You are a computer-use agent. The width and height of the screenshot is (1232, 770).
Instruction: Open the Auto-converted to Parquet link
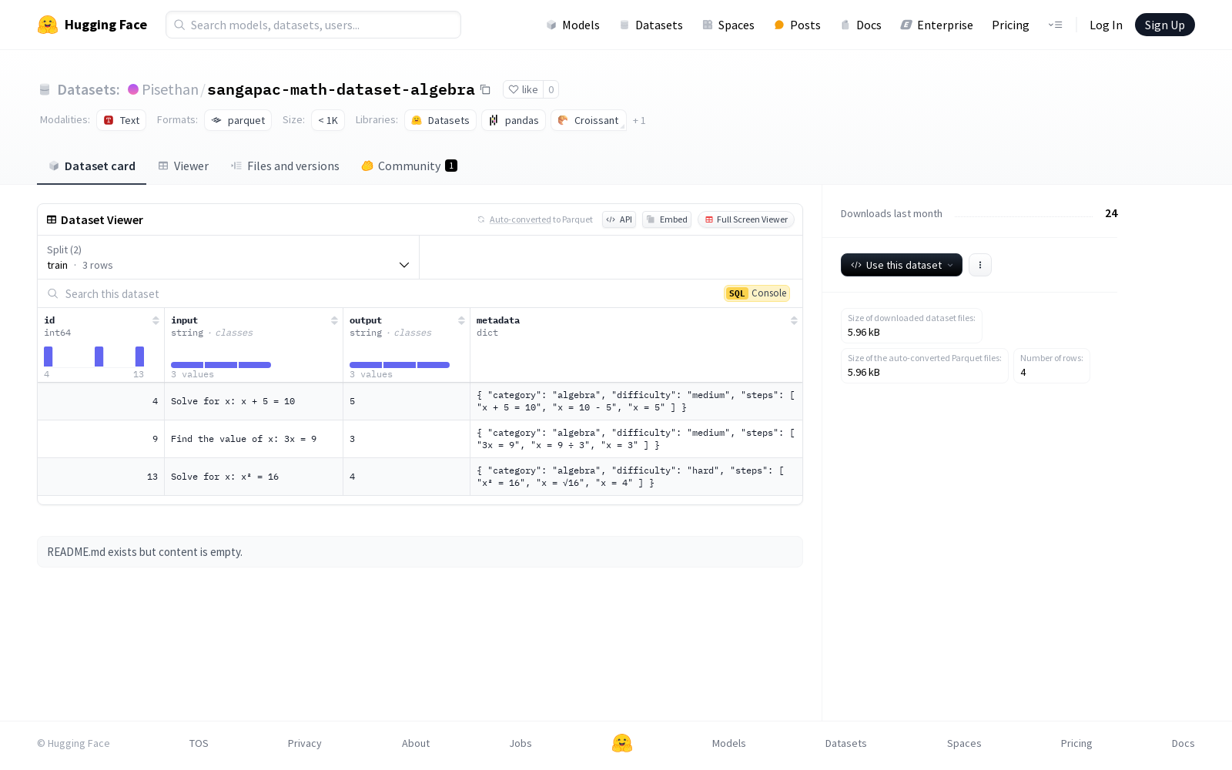coord(521,219)
